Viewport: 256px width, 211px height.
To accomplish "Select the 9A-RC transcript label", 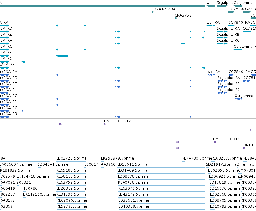I will 6,47.
